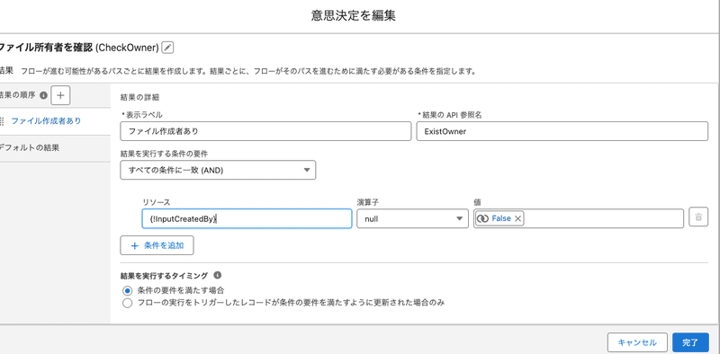Click the 結果の詳細 heading text
Screen dimensions: 720x354
(139, 97)
